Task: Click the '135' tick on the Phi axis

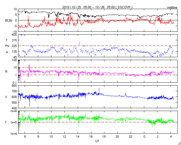Action: [x=14, y=52]
